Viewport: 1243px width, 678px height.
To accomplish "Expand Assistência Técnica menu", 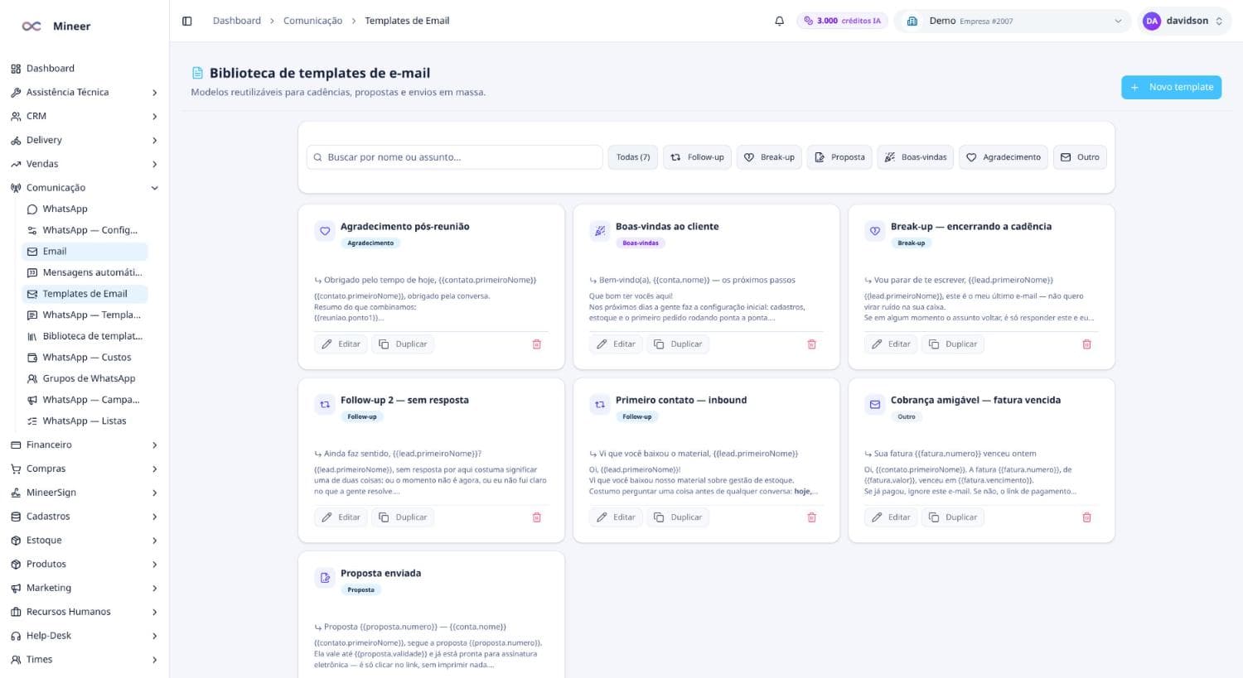I will 85,93.
